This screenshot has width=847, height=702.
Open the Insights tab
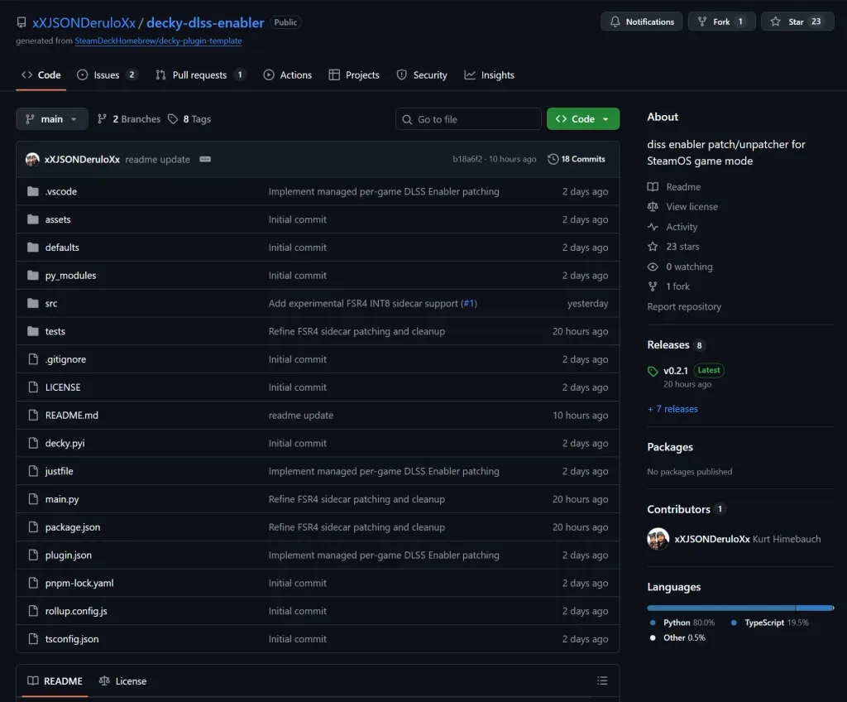point(490,75)
